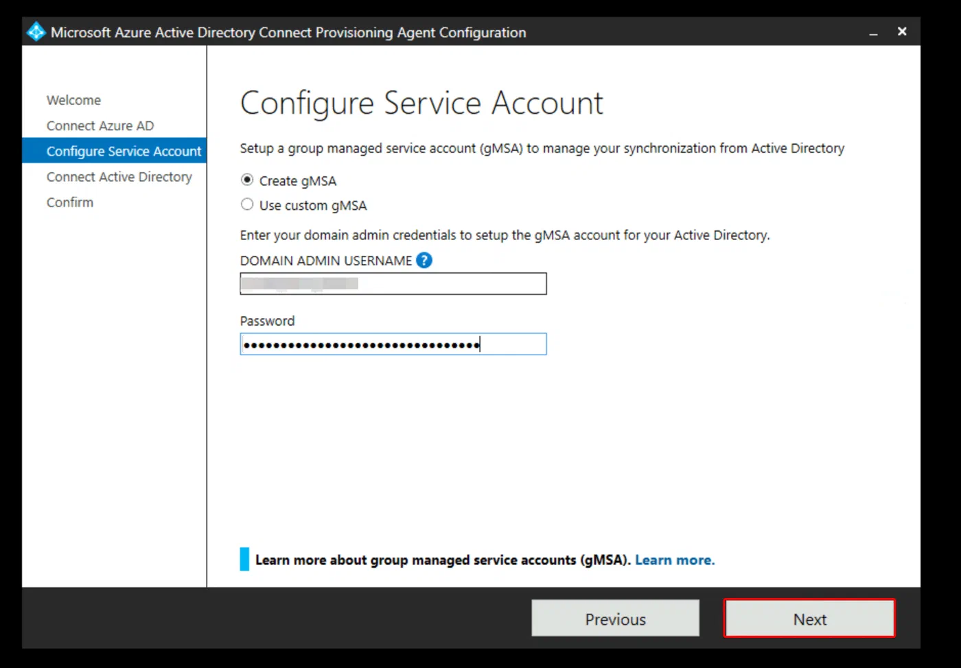Open the Learn more link
961x668 pixels.
click(x=675, y=560)
